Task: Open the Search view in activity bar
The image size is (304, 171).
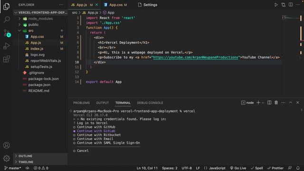Action: [x=7, y=19]
